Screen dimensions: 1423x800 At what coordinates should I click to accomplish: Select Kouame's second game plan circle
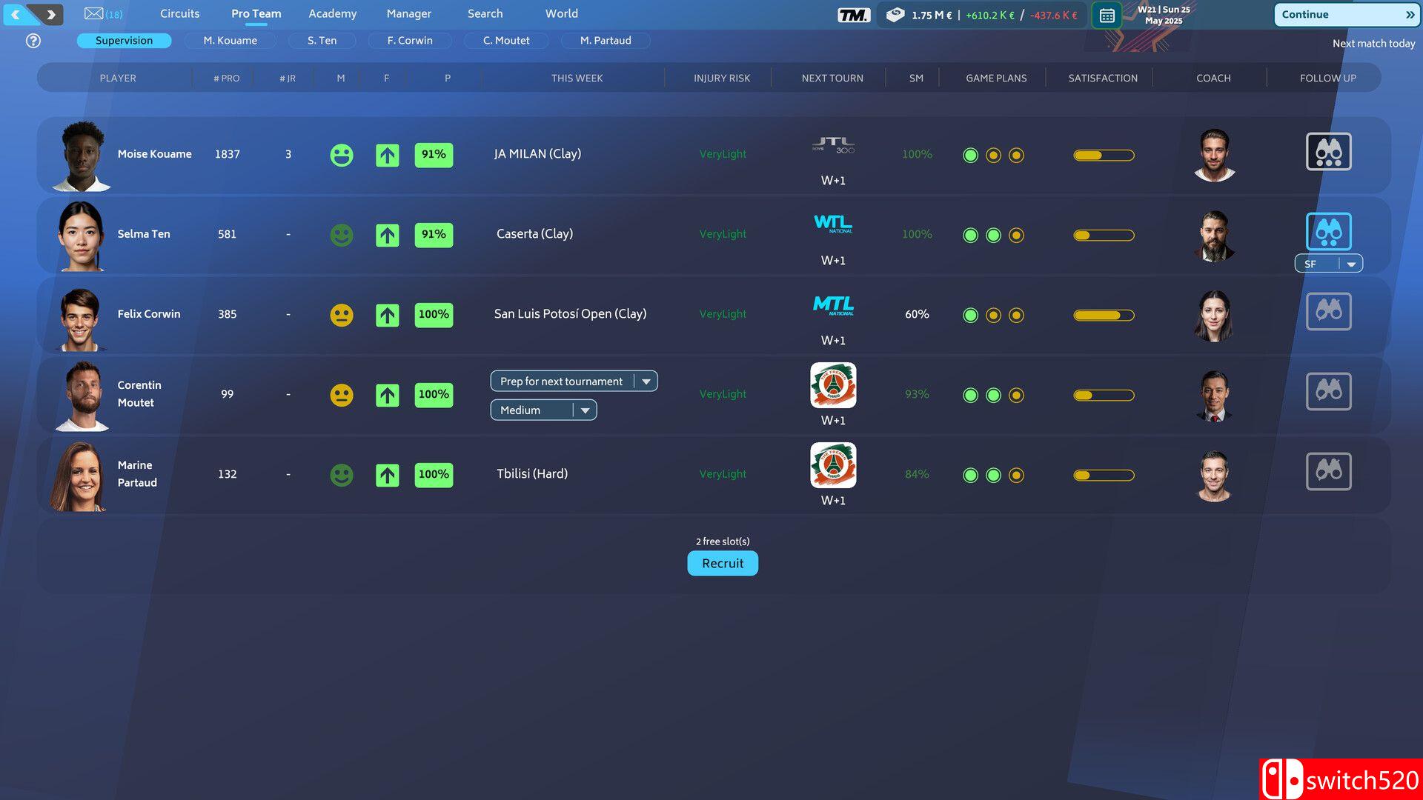coord(993,156)
